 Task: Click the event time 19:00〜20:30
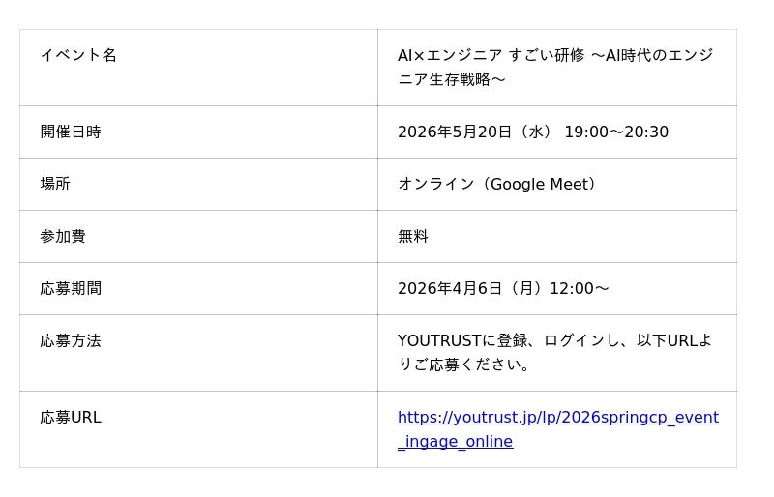click(616, 132)
